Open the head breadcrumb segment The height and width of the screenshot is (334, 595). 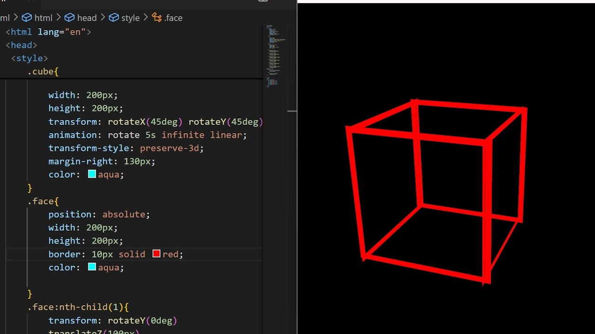(x=80, y=18)
